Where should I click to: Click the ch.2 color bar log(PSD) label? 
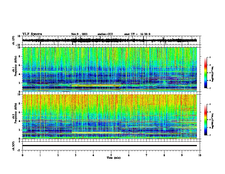click(x=213, y=121)
